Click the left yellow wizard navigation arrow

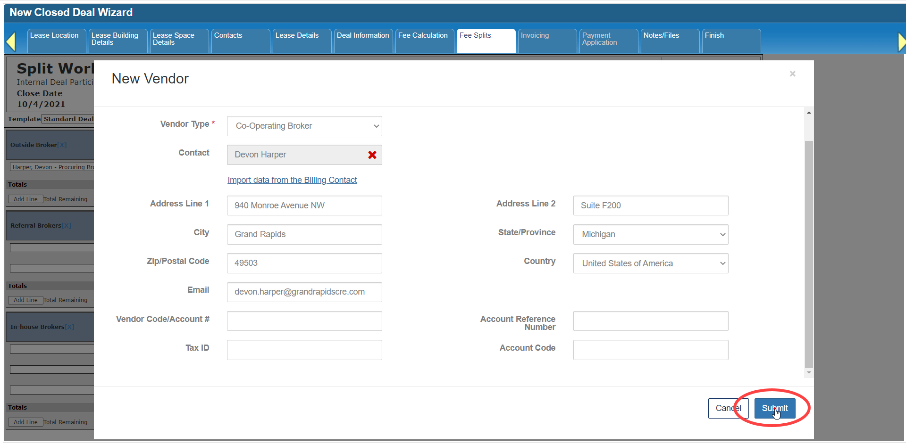tap(11, 41)
